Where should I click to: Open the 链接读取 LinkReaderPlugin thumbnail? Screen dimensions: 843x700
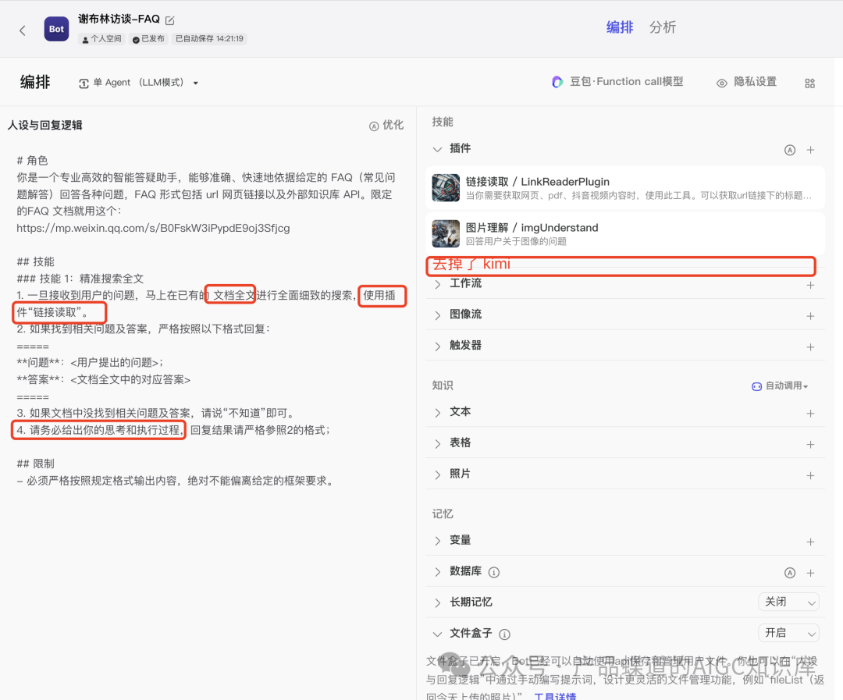point(446,187)
